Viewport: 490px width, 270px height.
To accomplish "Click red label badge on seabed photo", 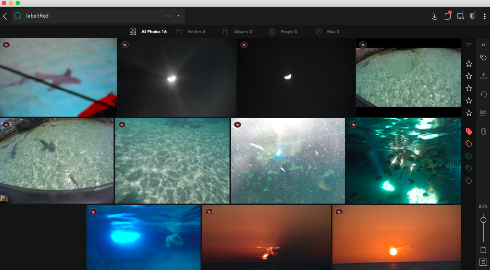I will 122,124.
